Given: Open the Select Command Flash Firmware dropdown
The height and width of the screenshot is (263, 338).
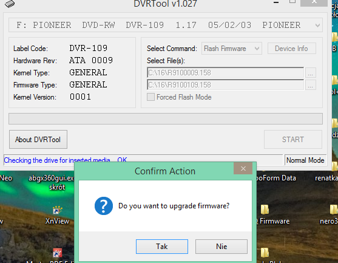Looking at the screenshot, I should coord(232,49).
